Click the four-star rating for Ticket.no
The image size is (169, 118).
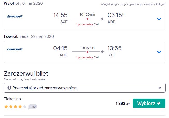(16, 107)
